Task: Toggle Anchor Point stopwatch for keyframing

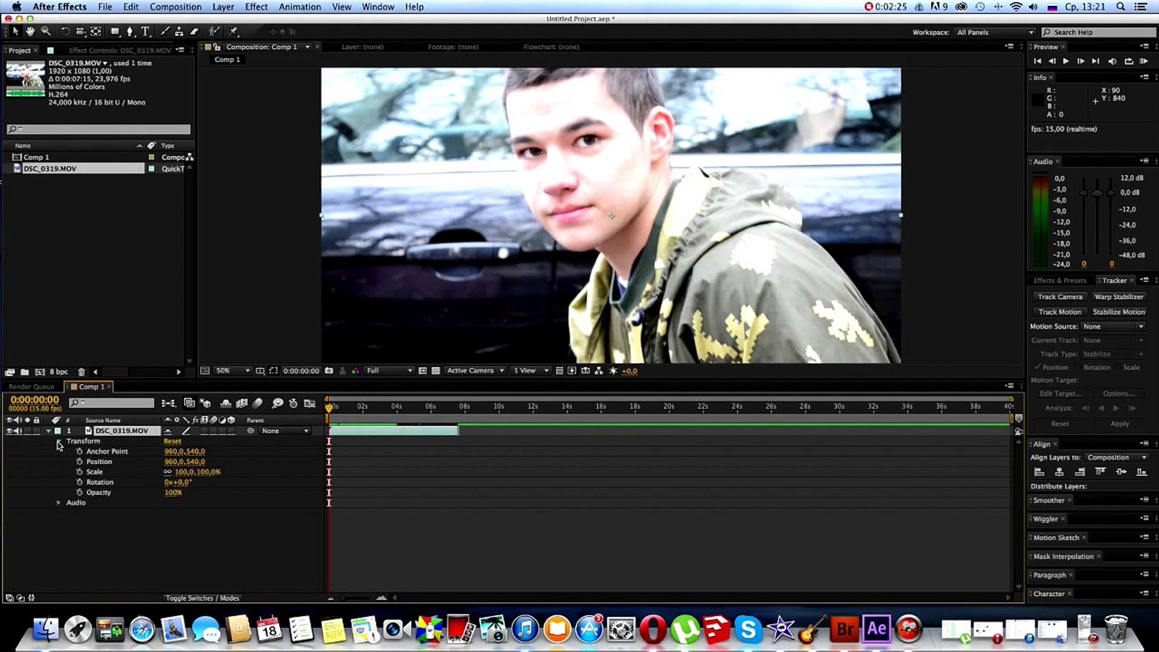Action: (80, 452)
